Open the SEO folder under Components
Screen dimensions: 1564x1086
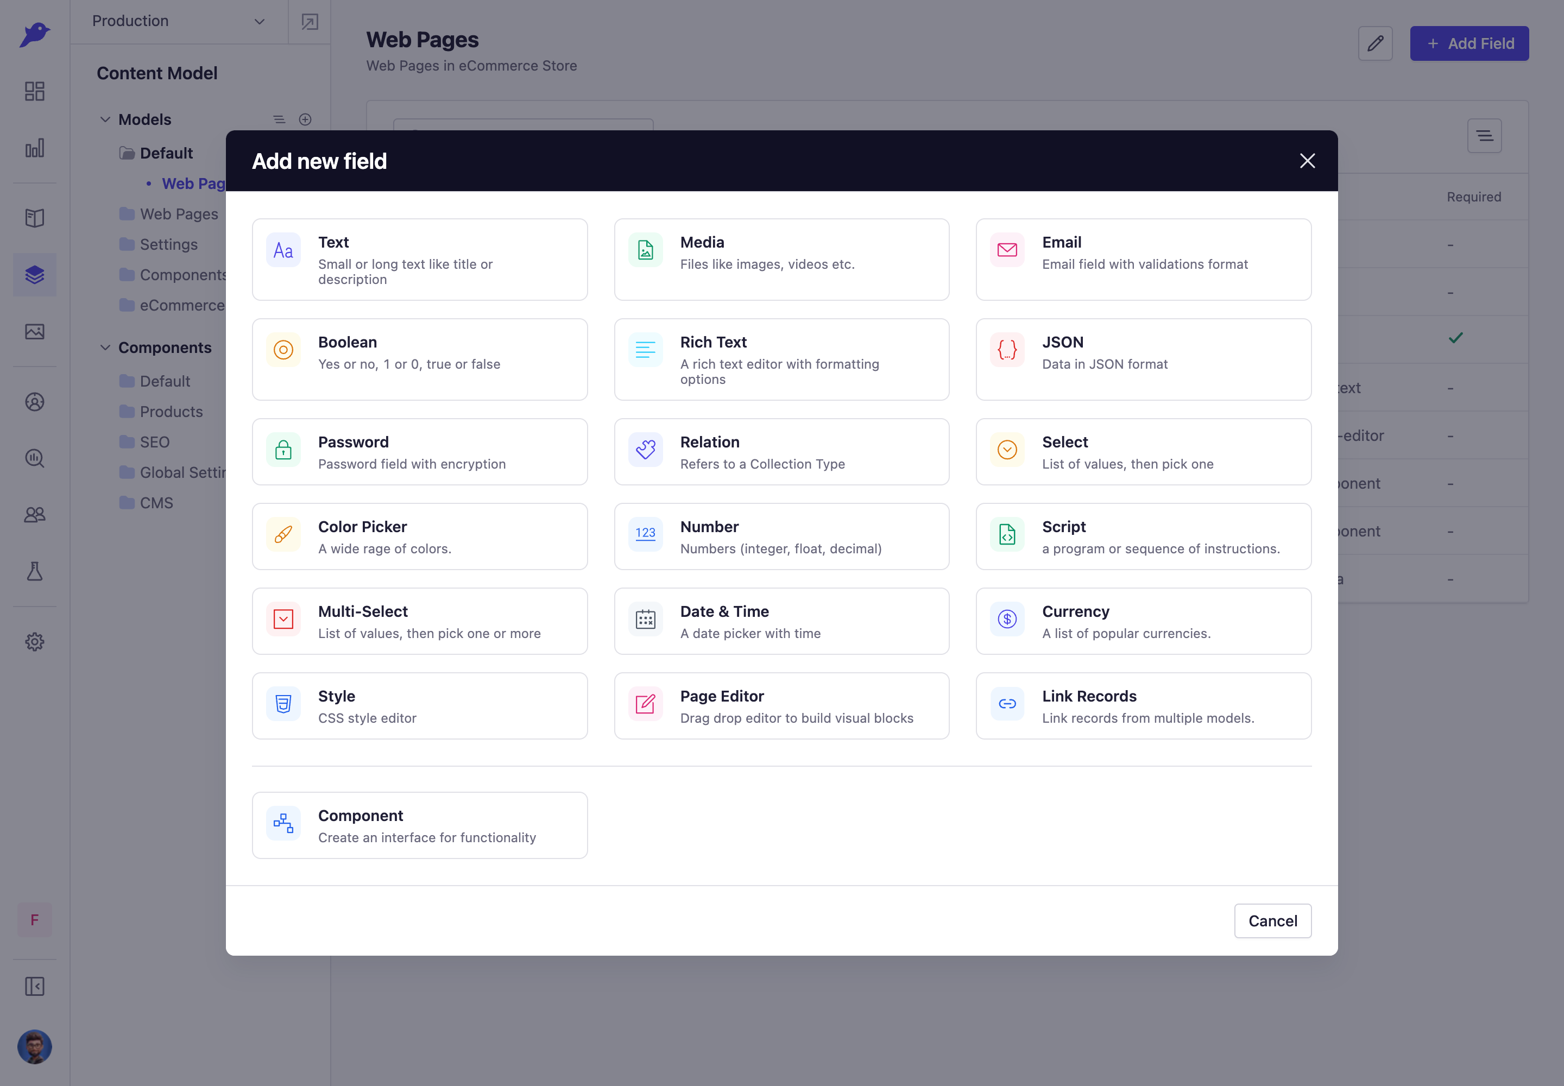[144, 443]
